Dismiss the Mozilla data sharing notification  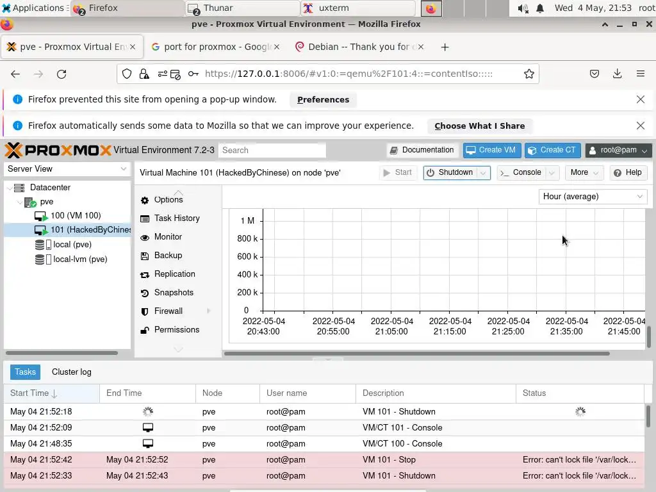(x=640, y=126)
